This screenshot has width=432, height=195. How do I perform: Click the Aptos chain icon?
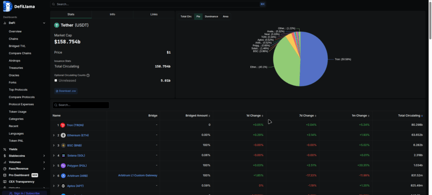63,186
